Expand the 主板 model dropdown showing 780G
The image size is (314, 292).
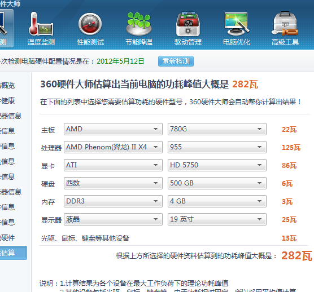click(217, 129)
